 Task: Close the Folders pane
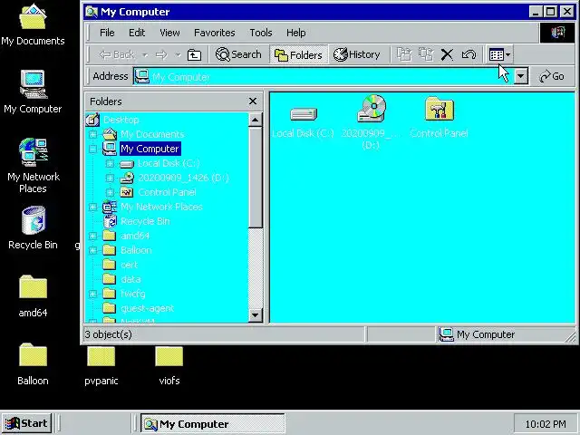tap(253, 101)
